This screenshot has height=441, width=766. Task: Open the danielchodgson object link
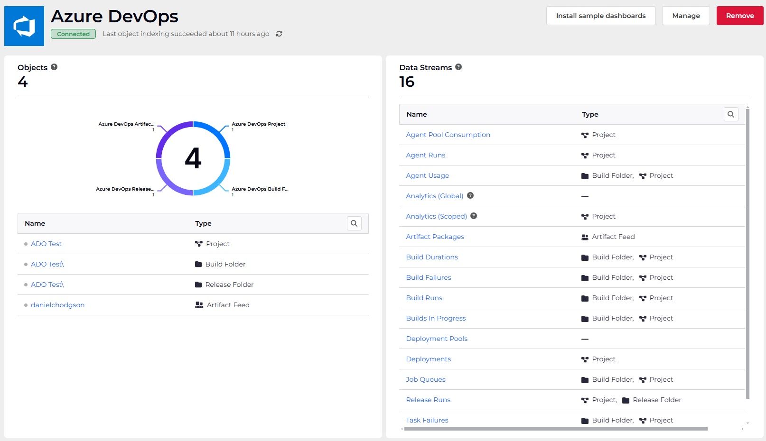(x=57, y=305)
